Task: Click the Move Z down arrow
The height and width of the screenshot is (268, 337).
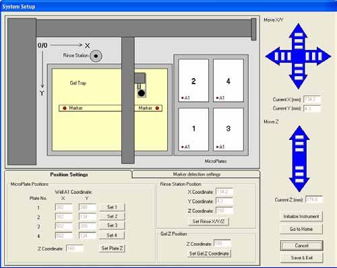Action: coord(299,177)
